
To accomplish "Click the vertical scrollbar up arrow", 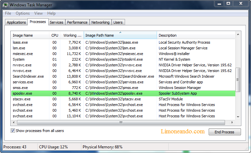I will (x=238, y=34).
